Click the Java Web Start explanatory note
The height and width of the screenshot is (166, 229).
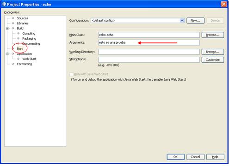coord(129,79)
